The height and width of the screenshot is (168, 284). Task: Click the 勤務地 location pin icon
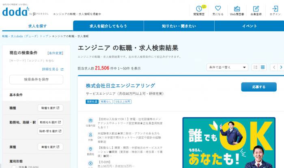(x=90, y=149)
